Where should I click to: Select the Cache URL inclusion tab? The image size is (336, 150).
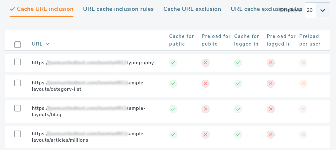(42, 9)
